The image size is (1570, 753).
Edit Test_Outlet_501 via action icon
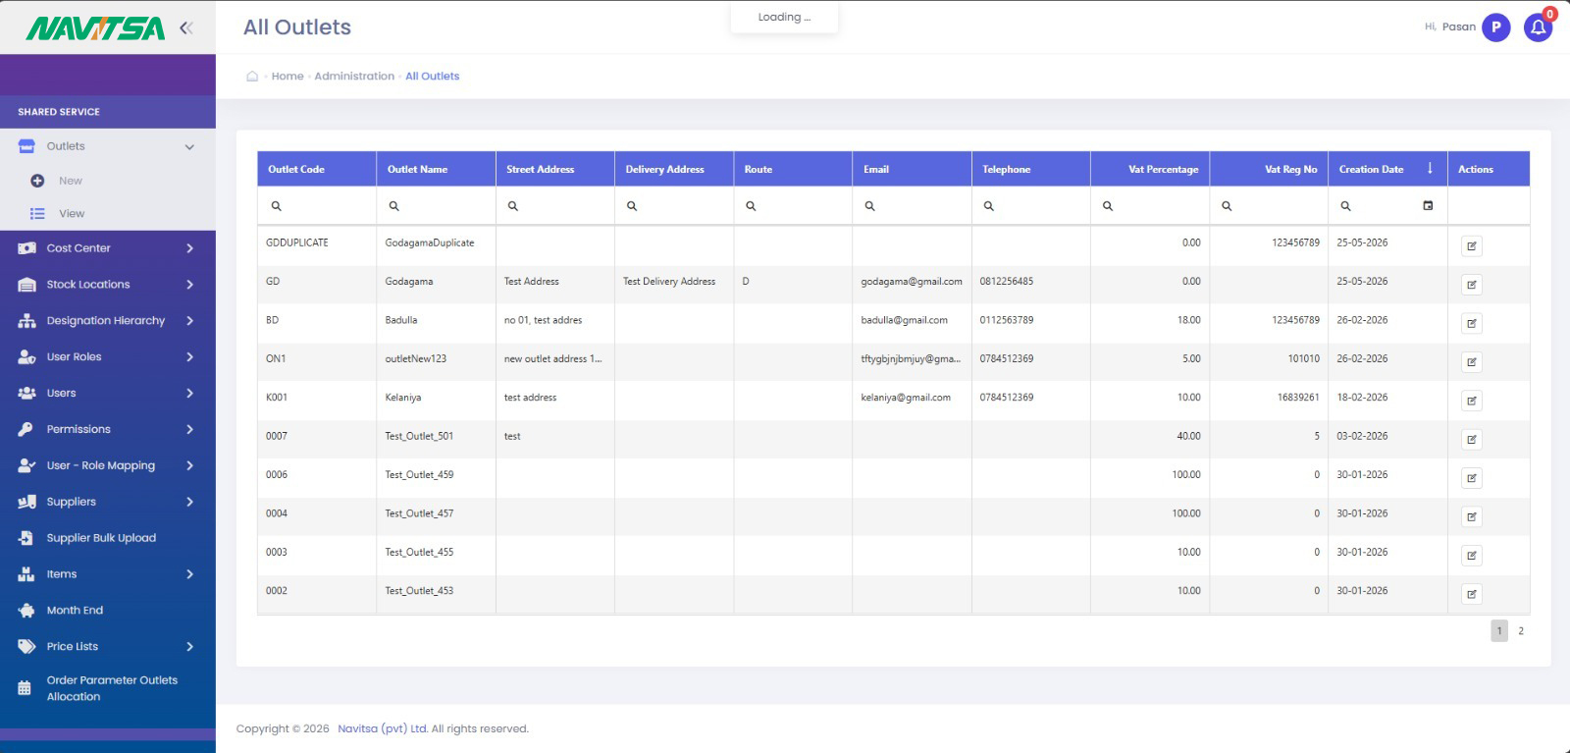pos(1471,440)
